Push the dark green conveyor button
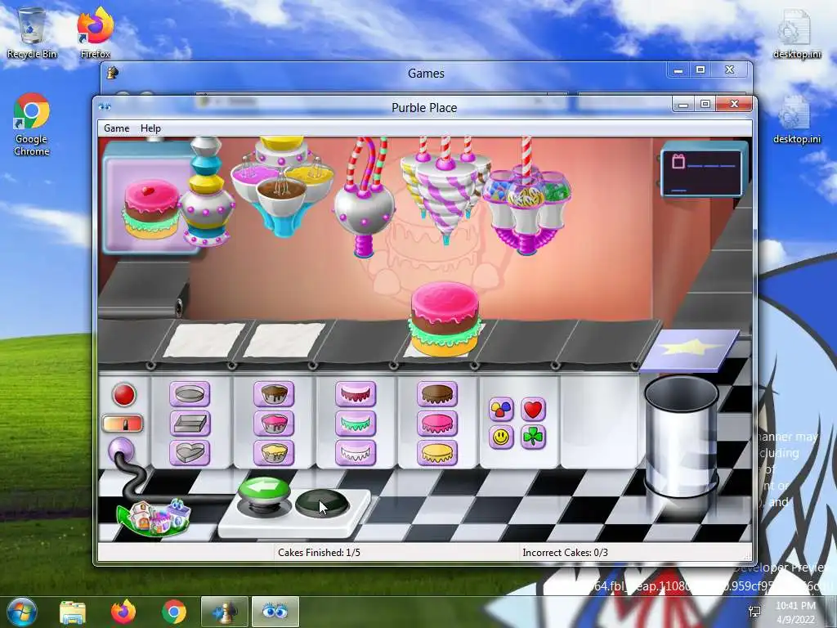Image resolution: width=837 pixels, height=628 pixels. 322,504
